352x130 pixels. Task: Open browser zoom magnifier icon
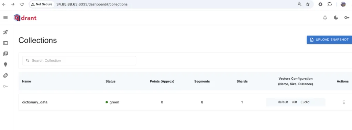299,4
